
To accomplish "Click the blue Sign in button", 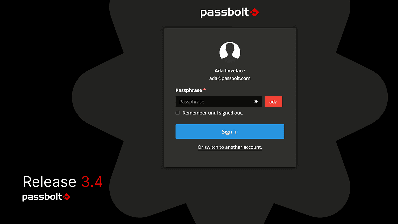I will click(230, 132).
